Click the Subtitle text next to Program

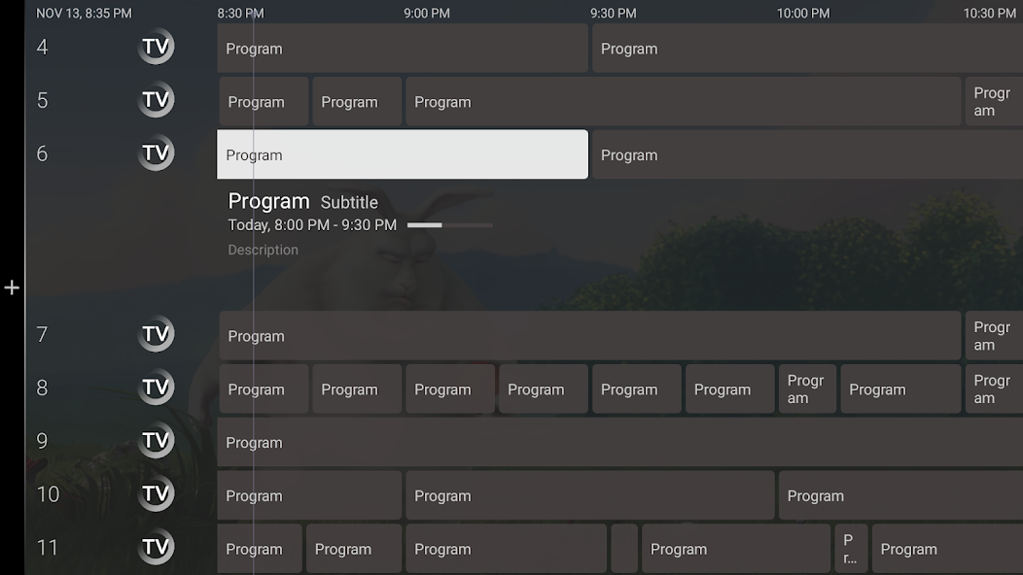pyautogui.click(x=350, y=203)
